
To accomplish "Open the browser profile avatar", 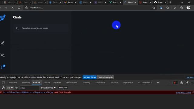I will point(188,8).
